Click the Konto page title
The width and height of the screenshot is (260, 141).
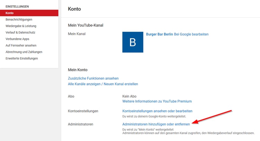(75, 9)
